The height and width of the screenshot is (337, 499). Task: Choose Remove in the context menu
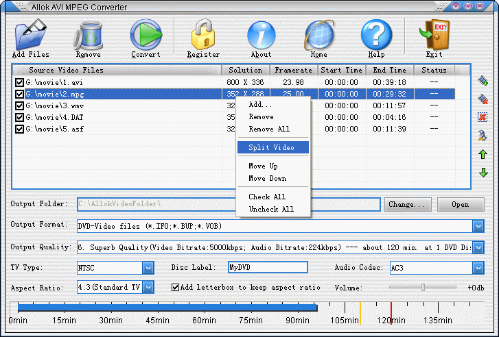coord(273,117)
